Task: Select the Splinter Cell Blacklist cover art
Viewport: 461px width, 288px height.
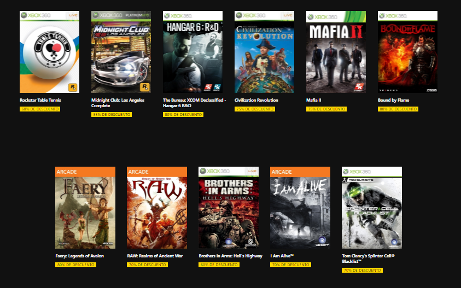Action: (372, 208)
